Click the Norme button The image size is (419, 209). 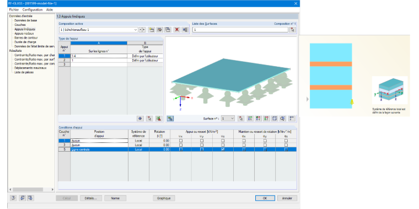pos(115,199)
